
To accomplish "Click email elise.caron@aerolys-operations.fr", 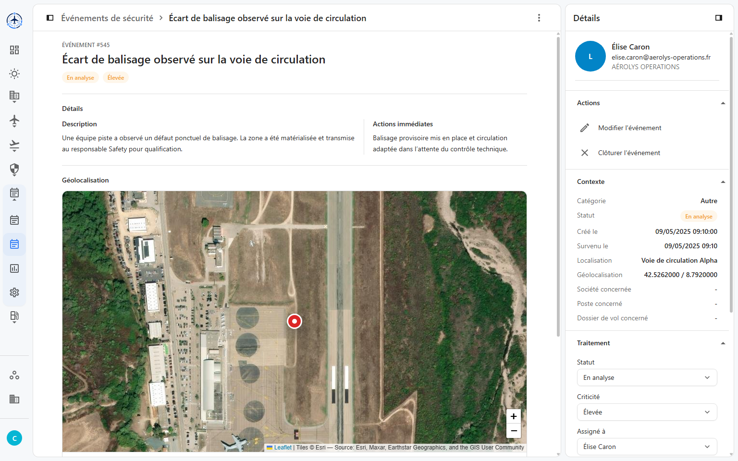I will 661,57.
